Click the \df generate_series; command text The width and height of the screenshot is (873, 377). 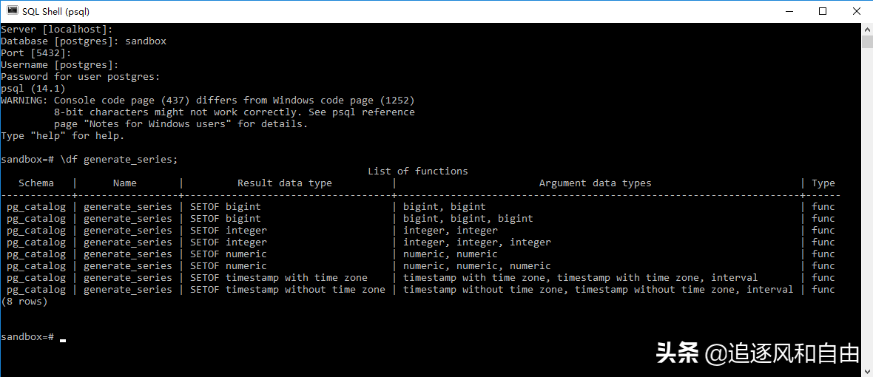click(x=119, y=160)
